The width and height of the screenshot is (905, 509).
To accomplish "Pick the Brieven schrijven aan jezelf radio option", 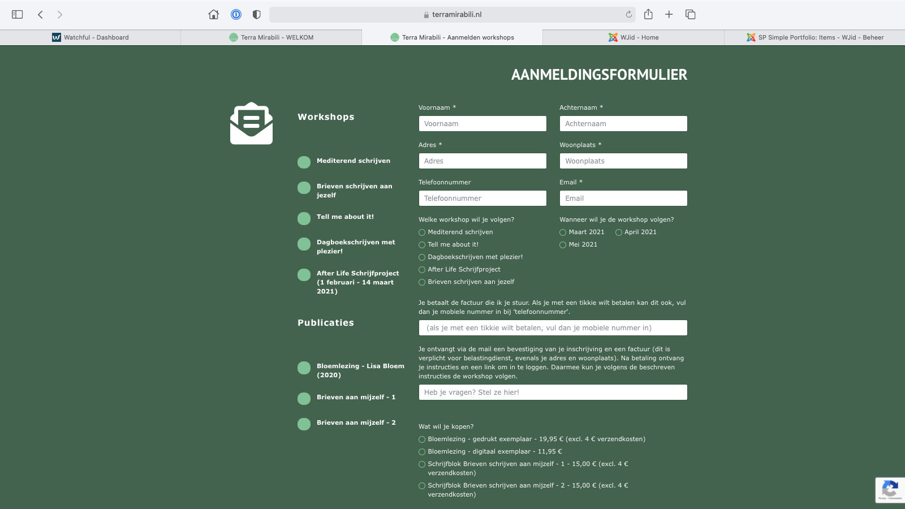I will point(422,282).
